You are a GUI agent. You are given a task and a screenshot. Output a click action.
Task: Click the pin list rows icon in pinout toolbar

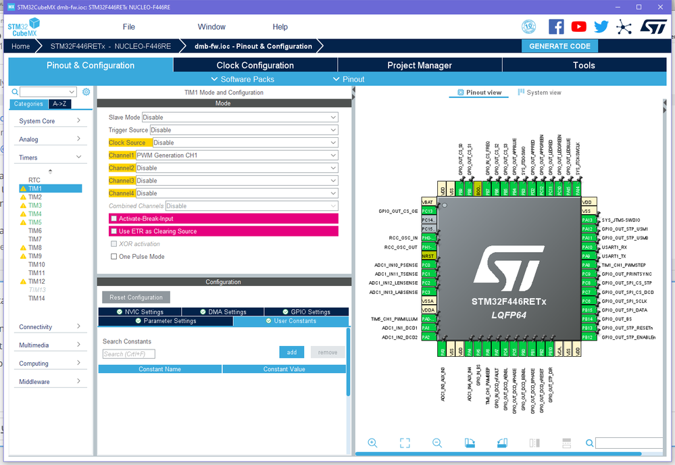(566, 443)
